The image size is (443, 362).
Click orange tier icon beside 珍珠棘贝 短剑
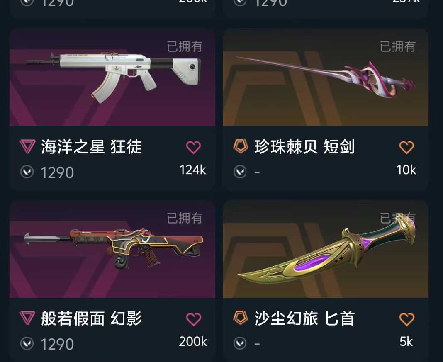coord(241,146)
